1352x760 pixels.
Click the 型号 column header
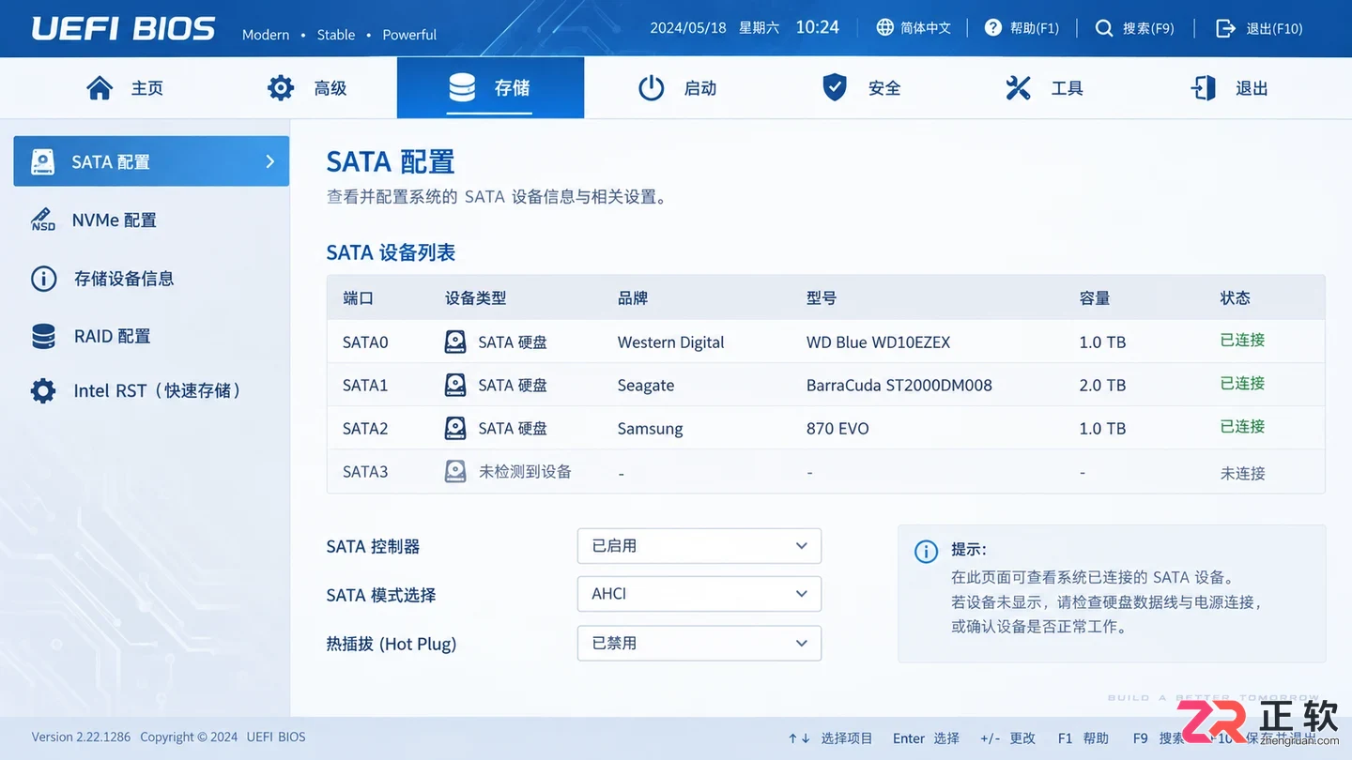(x=821, y=298)
